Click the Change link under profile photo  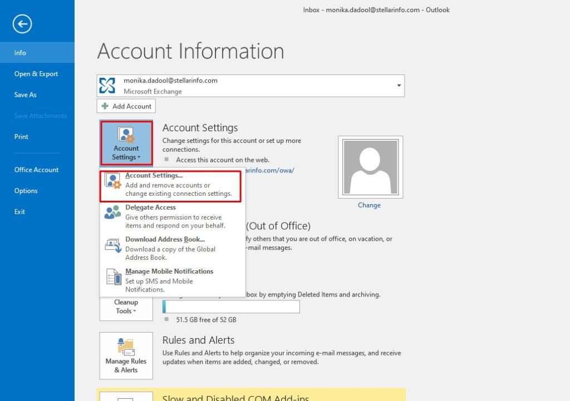(369, 205)
